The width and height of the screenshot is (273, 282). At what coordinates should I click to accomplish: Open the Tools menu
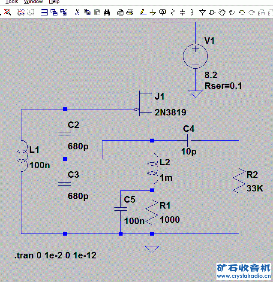pos(12,2)
